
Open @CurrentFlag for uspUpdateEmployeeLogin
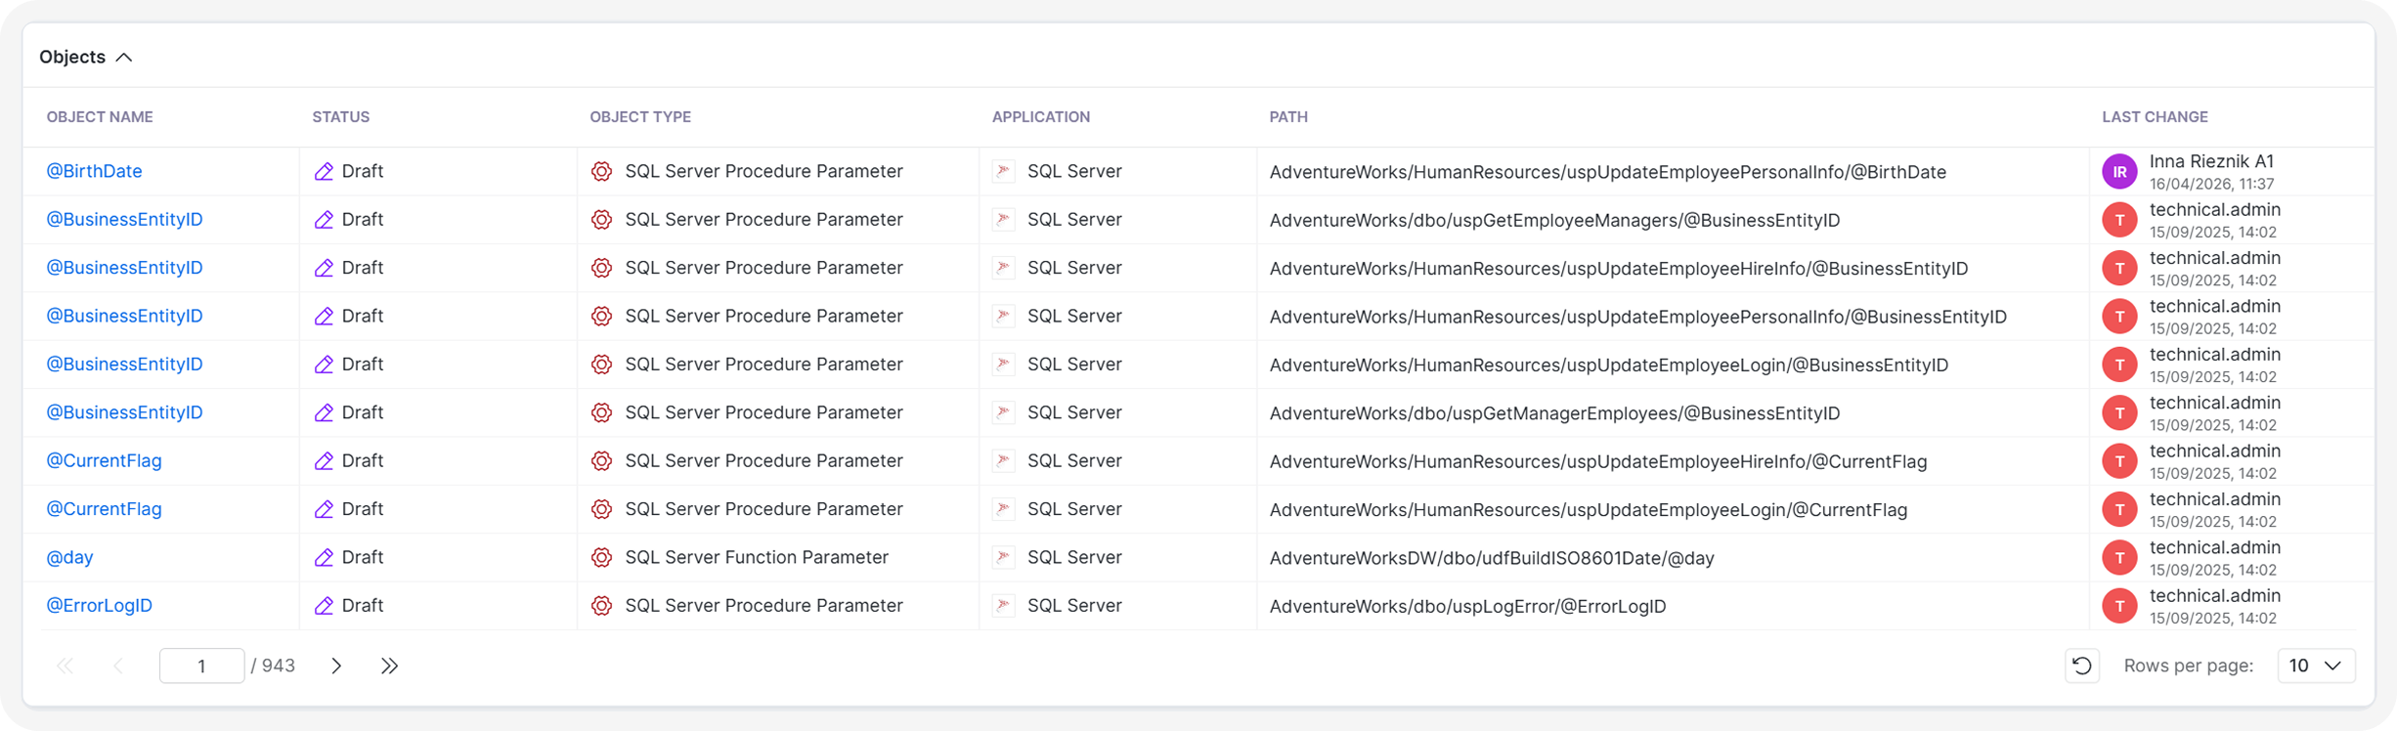coord(104,509)
